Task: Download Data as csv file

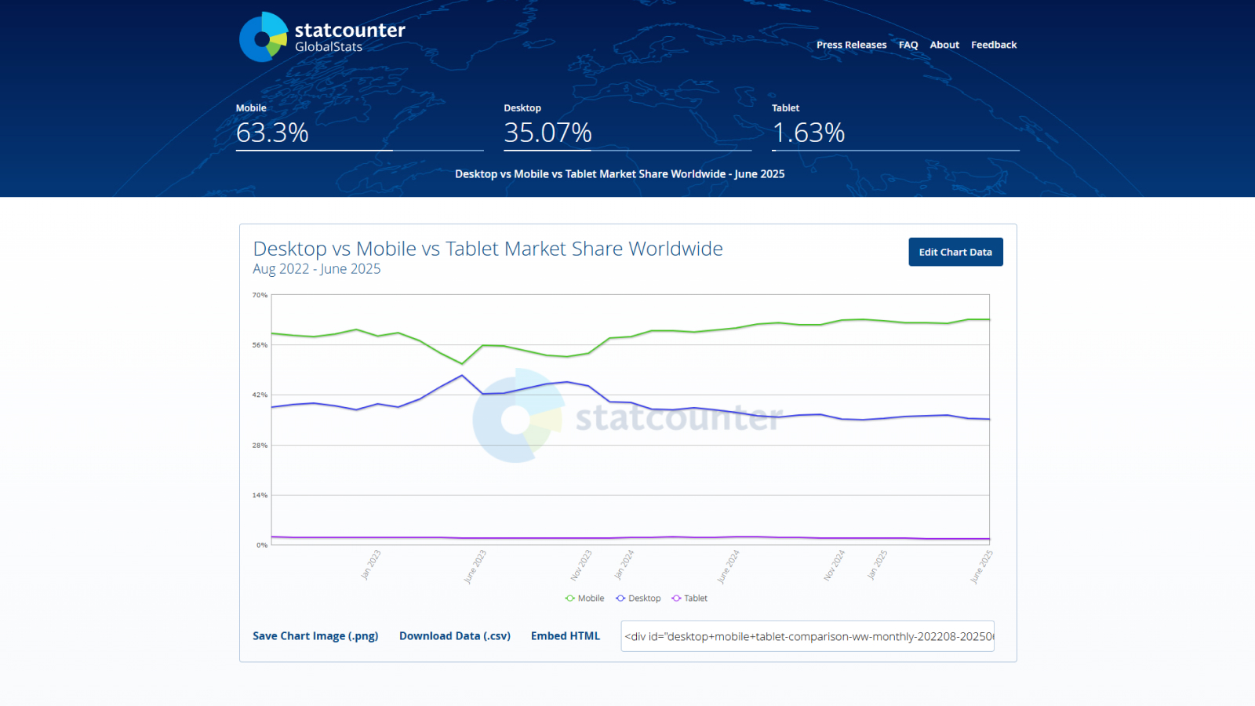Action: [454, 636]
